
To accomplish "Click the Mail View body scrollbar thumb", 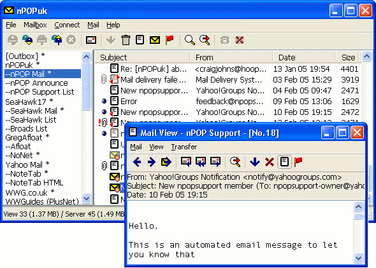I will coord(359,217).
